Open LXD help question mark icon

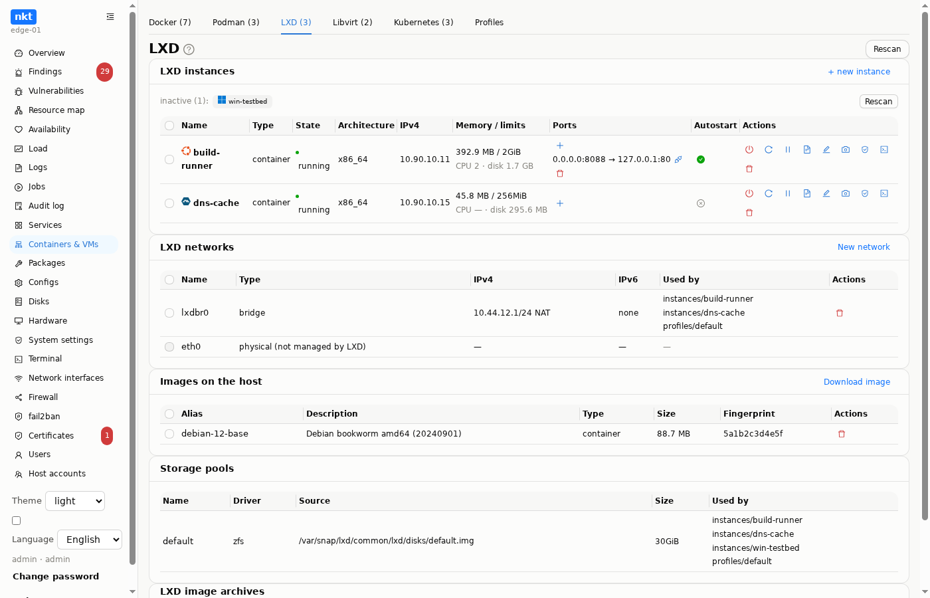pos(189,49)
